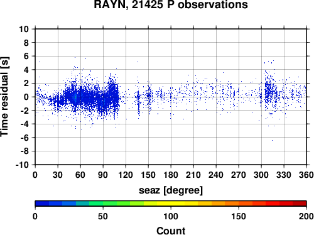Click the 90 tick label on x-axis

[x=103, y=175]
